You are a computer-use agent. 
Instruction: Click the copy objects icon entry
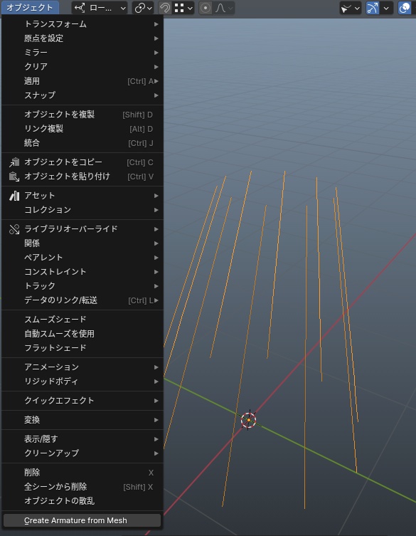coord(82,162)
